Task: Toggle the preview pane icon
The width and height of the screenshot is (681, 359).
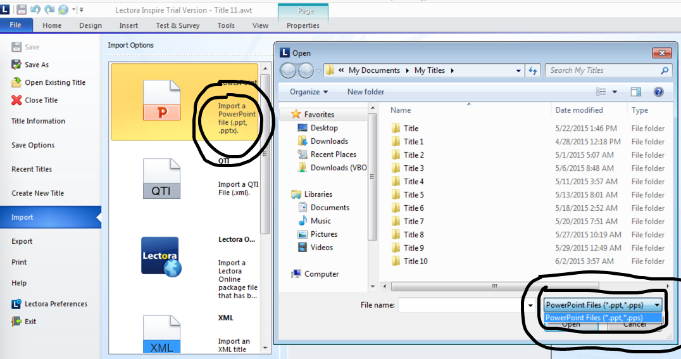Action: pyautogui.click(x=636, y=92)
